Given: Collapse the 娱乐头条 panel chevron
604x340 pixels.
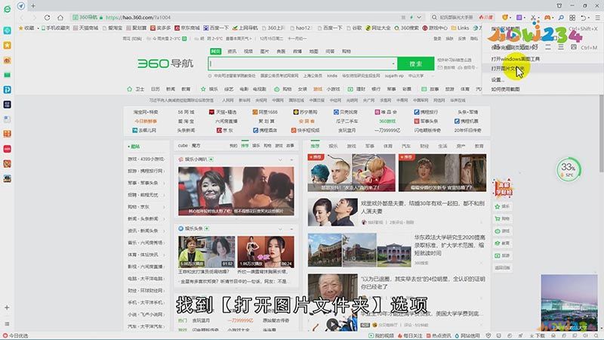Looking at the screenshot, I should click(x=280, y=229).
